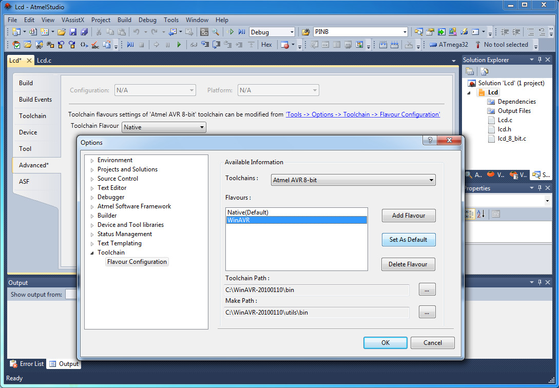Follow the Tools Options Toolchain Flavour Configuration link
Screen dimensions: 559x388
click(x=363, y=114)
